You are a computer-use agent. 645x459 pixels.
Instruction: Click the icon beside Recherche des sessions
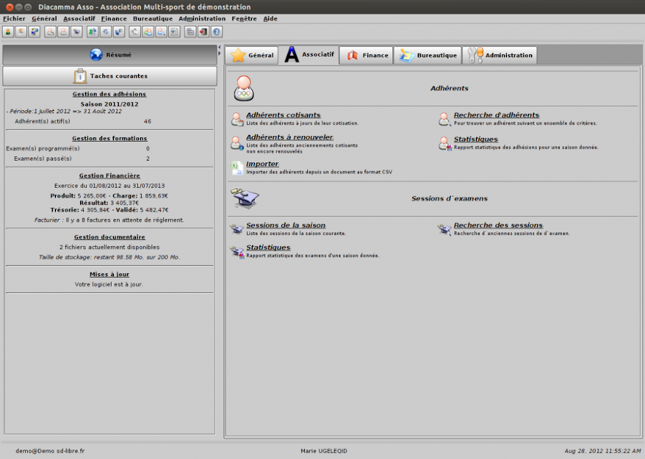(x=445, y=229)
